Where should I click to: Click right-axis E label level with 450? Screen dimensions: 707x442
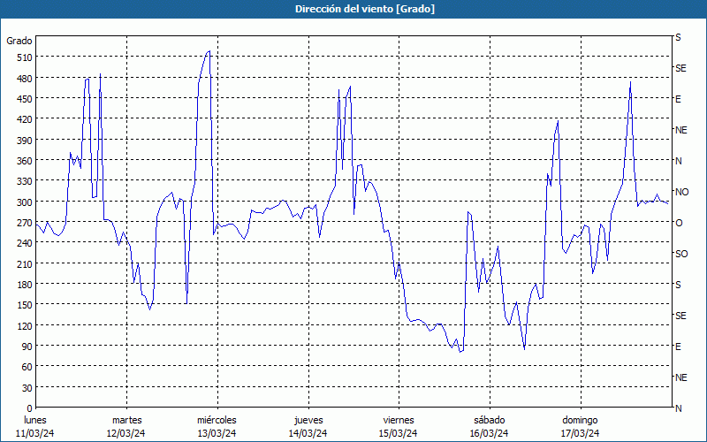[678, 99]
